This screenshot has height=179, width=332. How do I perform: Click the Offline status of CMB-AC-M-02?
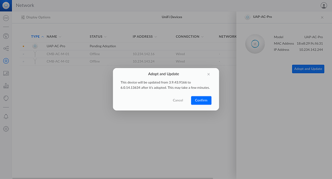(x=95, y=61)
